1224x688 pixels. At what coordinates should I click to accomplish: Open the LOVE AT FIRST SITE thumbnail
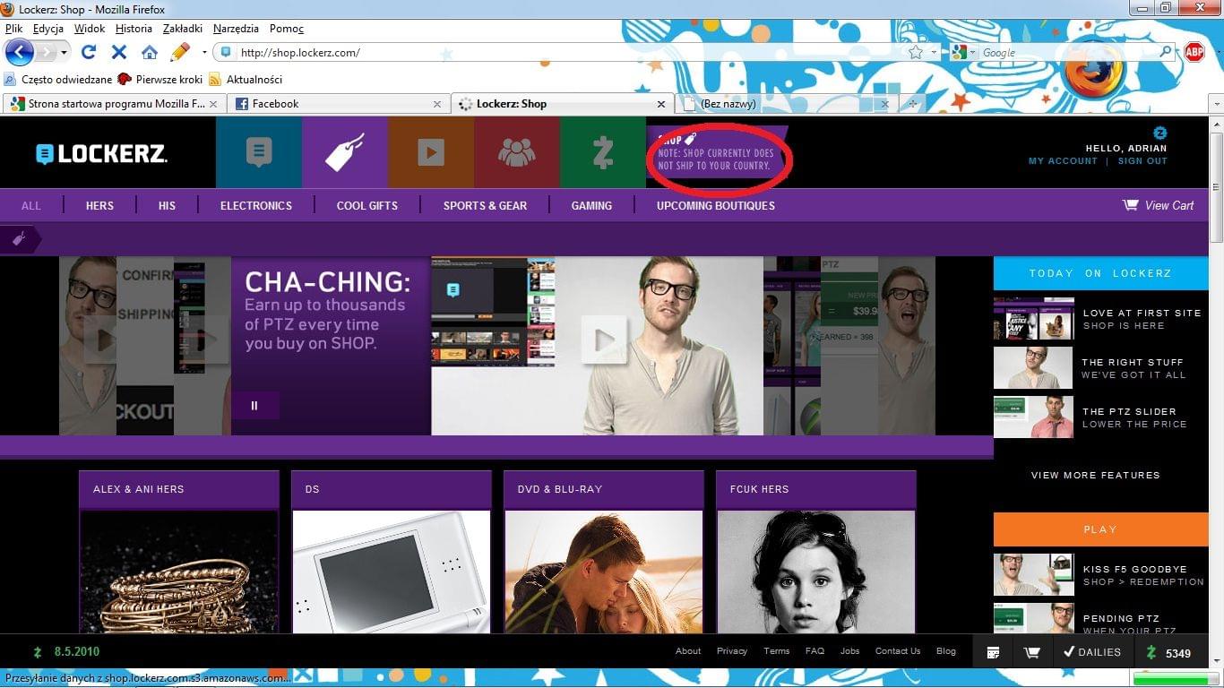[x=1033, y=319]
